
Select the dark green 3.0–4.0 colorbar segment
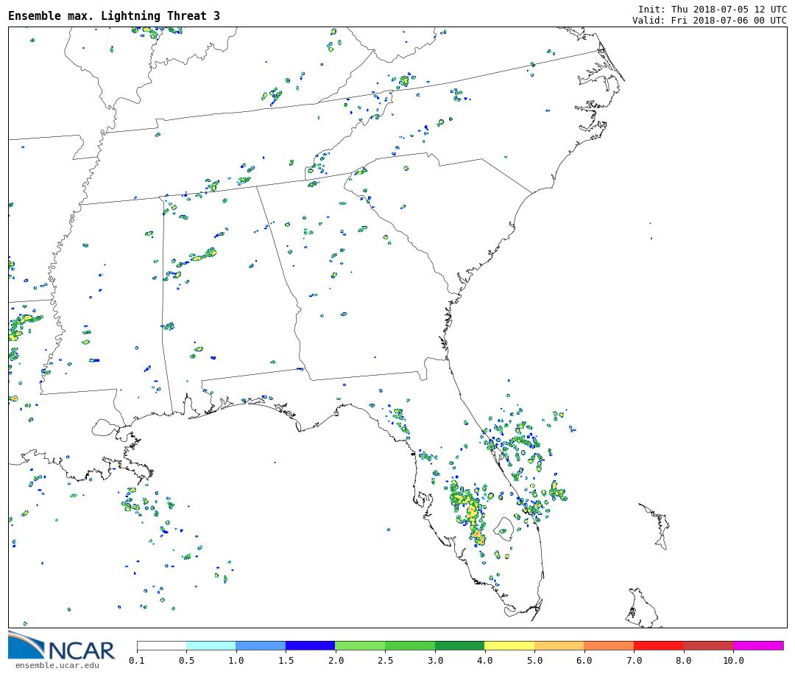[460, 645]
